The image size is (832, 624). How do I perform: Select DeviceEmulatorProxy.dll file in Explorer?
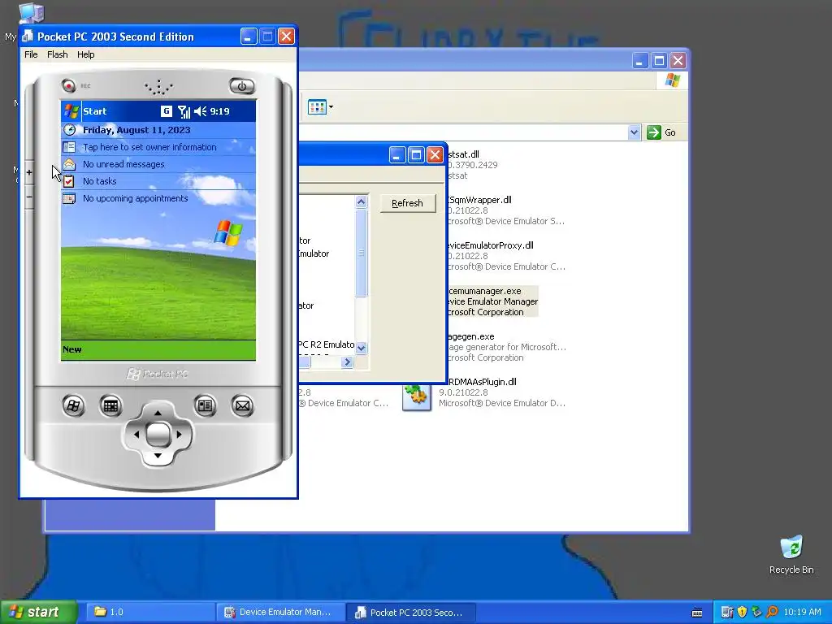click(x=506, y=256)
